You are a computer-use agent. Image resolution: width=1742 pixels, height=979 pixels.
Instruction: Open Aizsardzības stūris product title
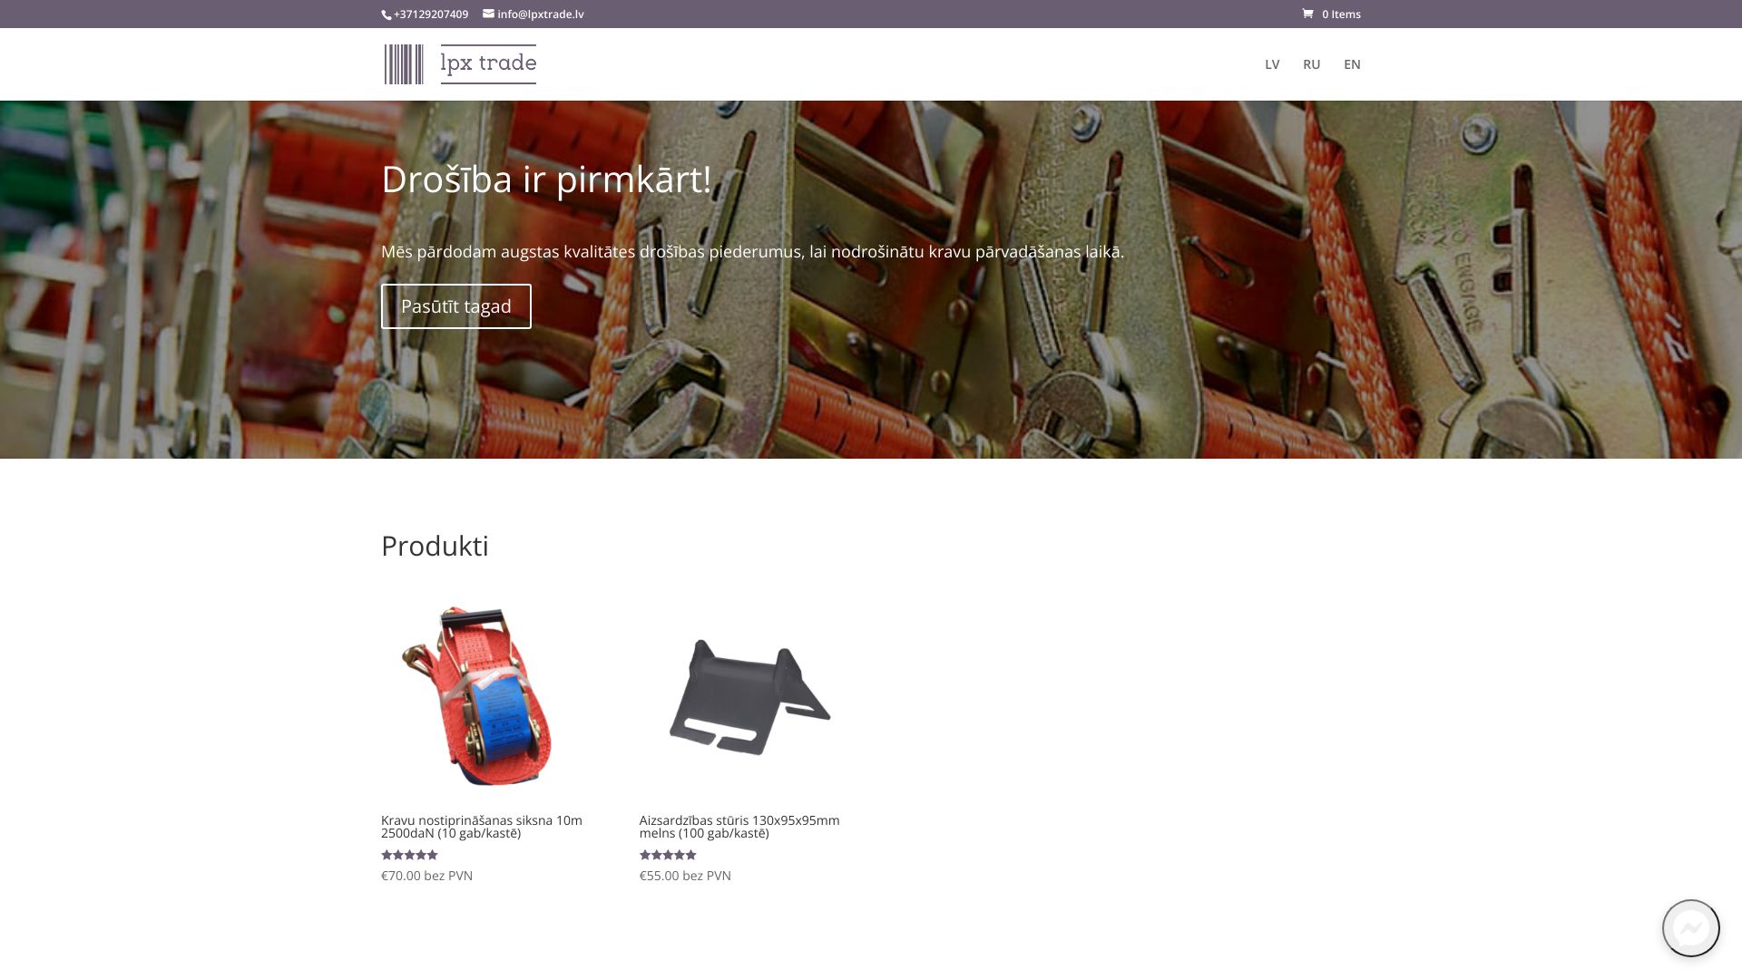739,827
